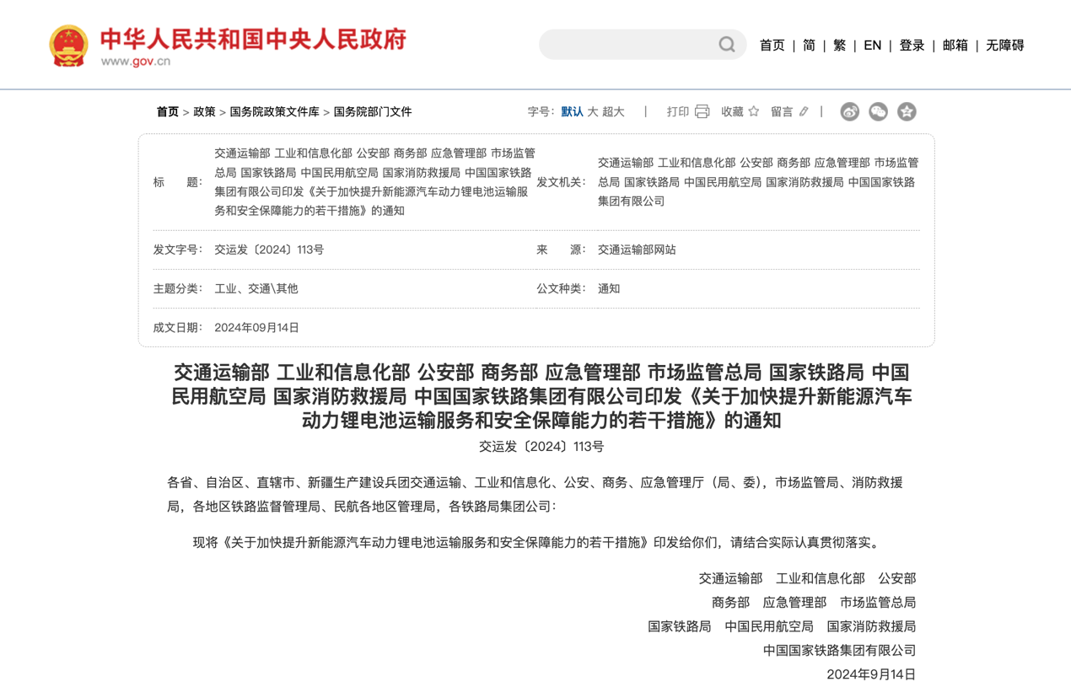1071x687 pixels.
Task: Click the site title 中华人民共和国中央人民政府
Action: 253,39
